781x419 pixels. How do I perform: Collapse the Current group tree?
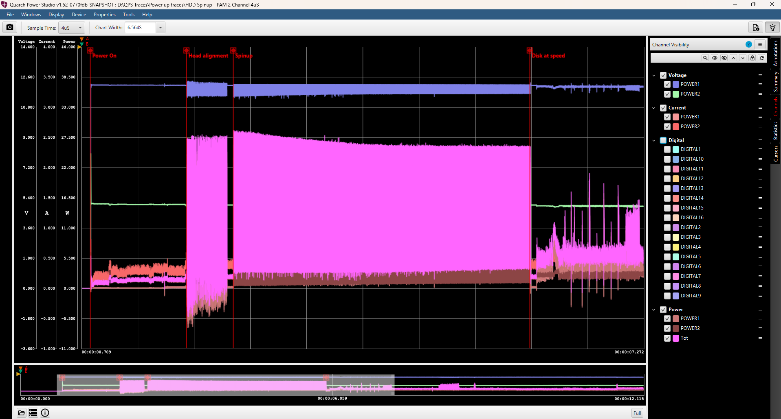[x=654, y=108]
